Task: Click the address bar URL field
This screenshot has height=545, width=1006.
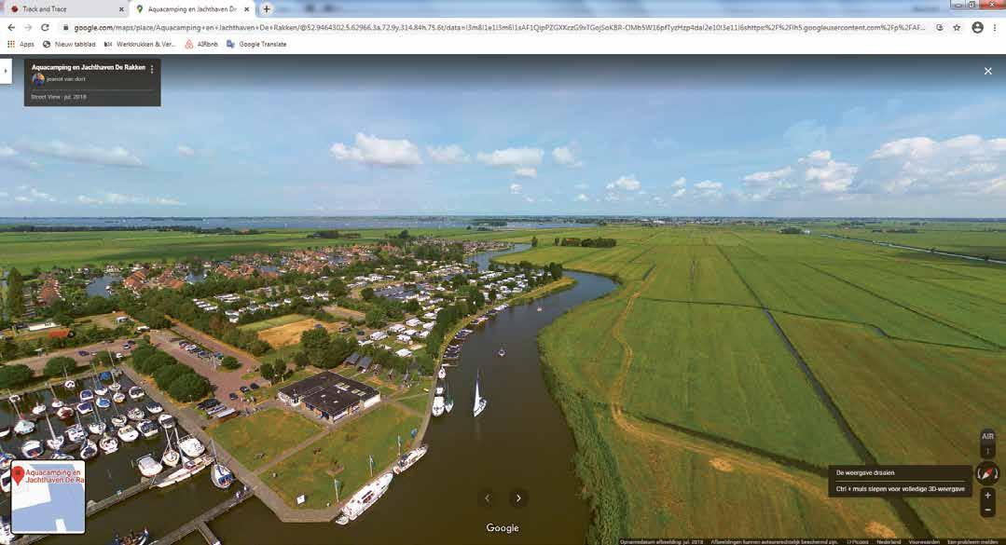Action: (499, 28)
